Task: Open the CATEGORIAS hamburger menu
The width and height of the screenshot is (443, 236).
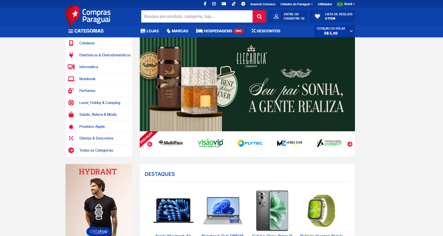Action: pyautogui.click(x=71, y=31)
